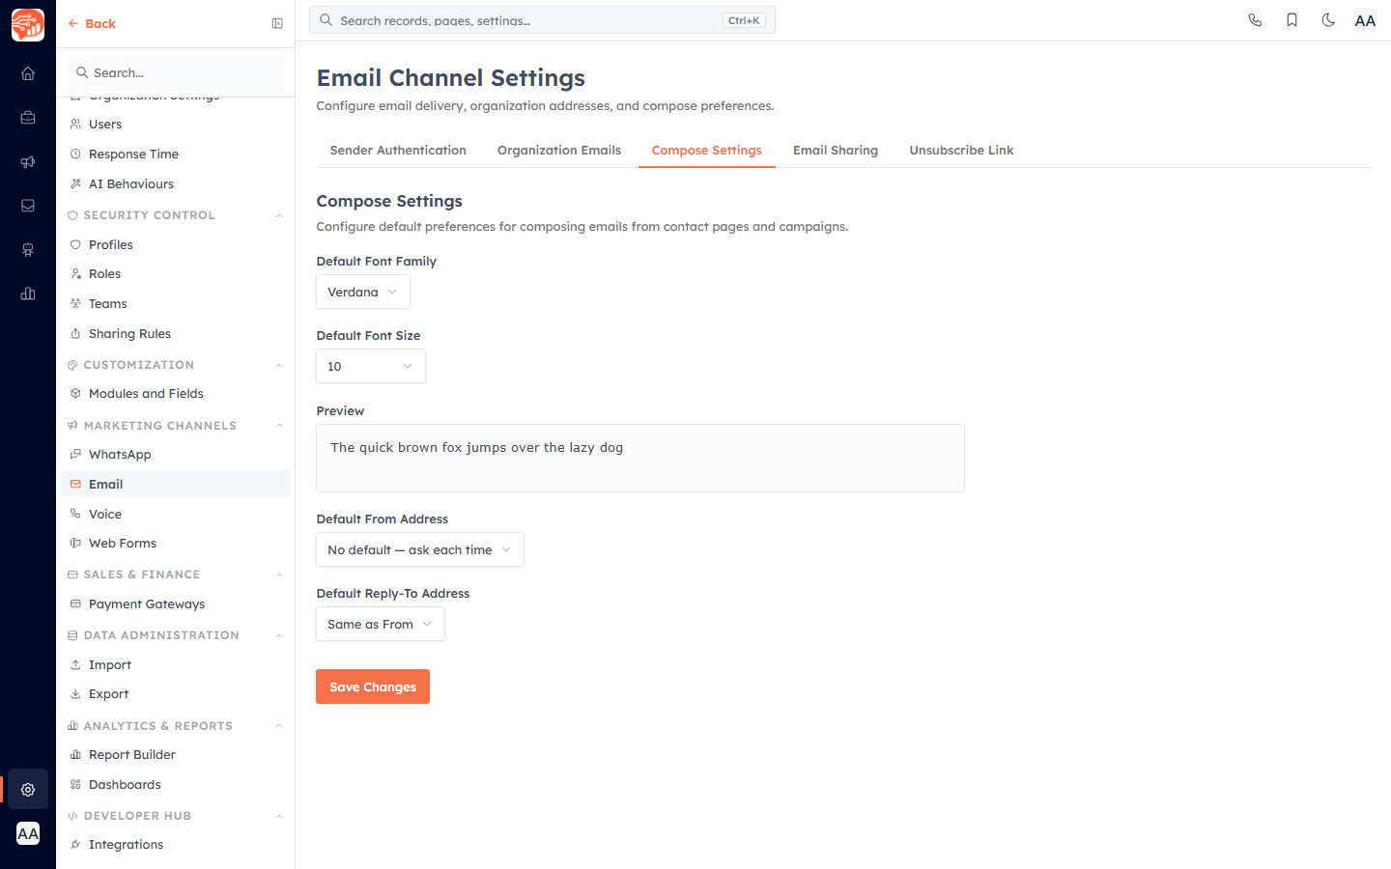1391x869 pixels.
Task: Open AI Behaviours settings
Action: pyautogui.click(x=175, y=184)
